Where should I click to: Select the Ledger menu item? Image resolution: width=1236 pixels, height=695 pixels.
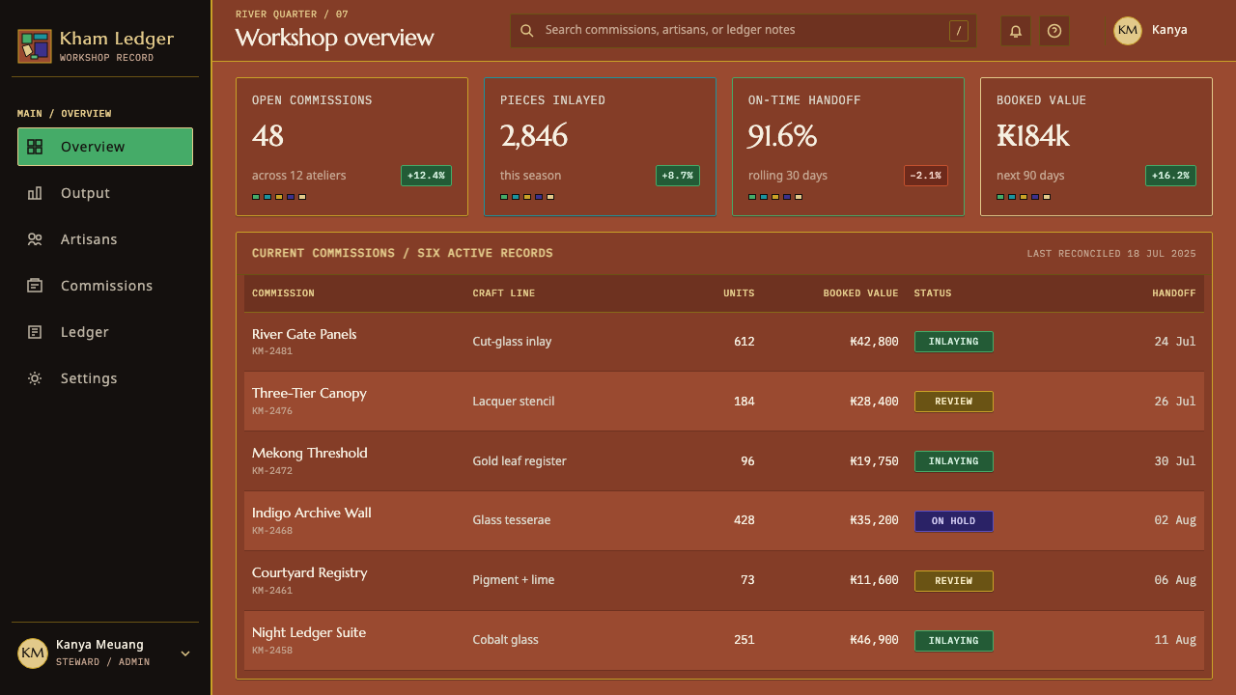coord(105,332)
